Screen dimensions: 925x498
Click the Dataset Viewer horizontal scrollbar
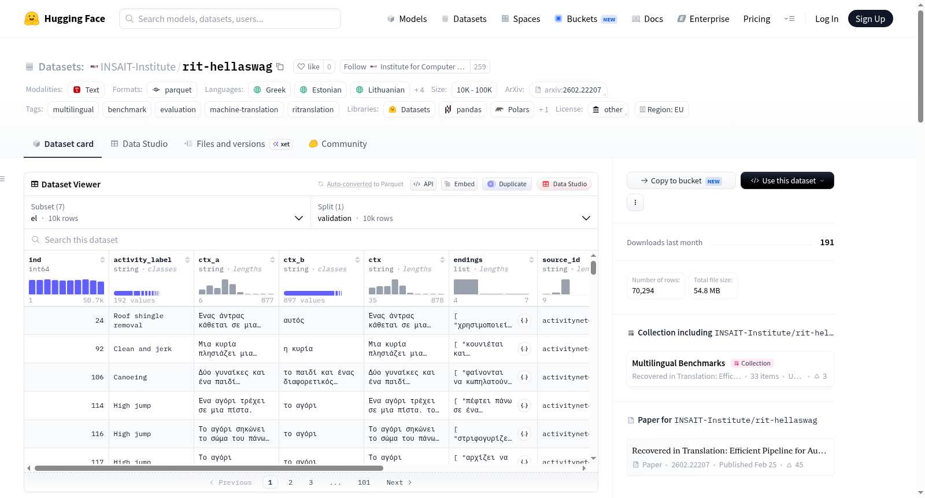pyautogui.click(x=209, y=468)
